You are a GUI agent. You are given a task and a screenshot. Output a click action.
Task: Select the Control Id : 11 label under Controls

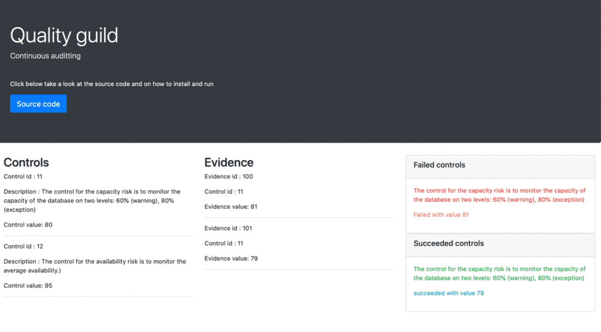click(x=23, y=176)
